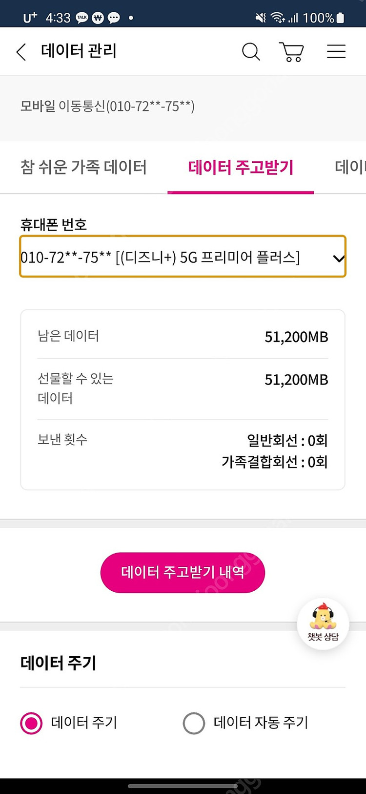
Task: Tap the KakaoTalk notification icon in status bar
Action: (x=82, y=18)
